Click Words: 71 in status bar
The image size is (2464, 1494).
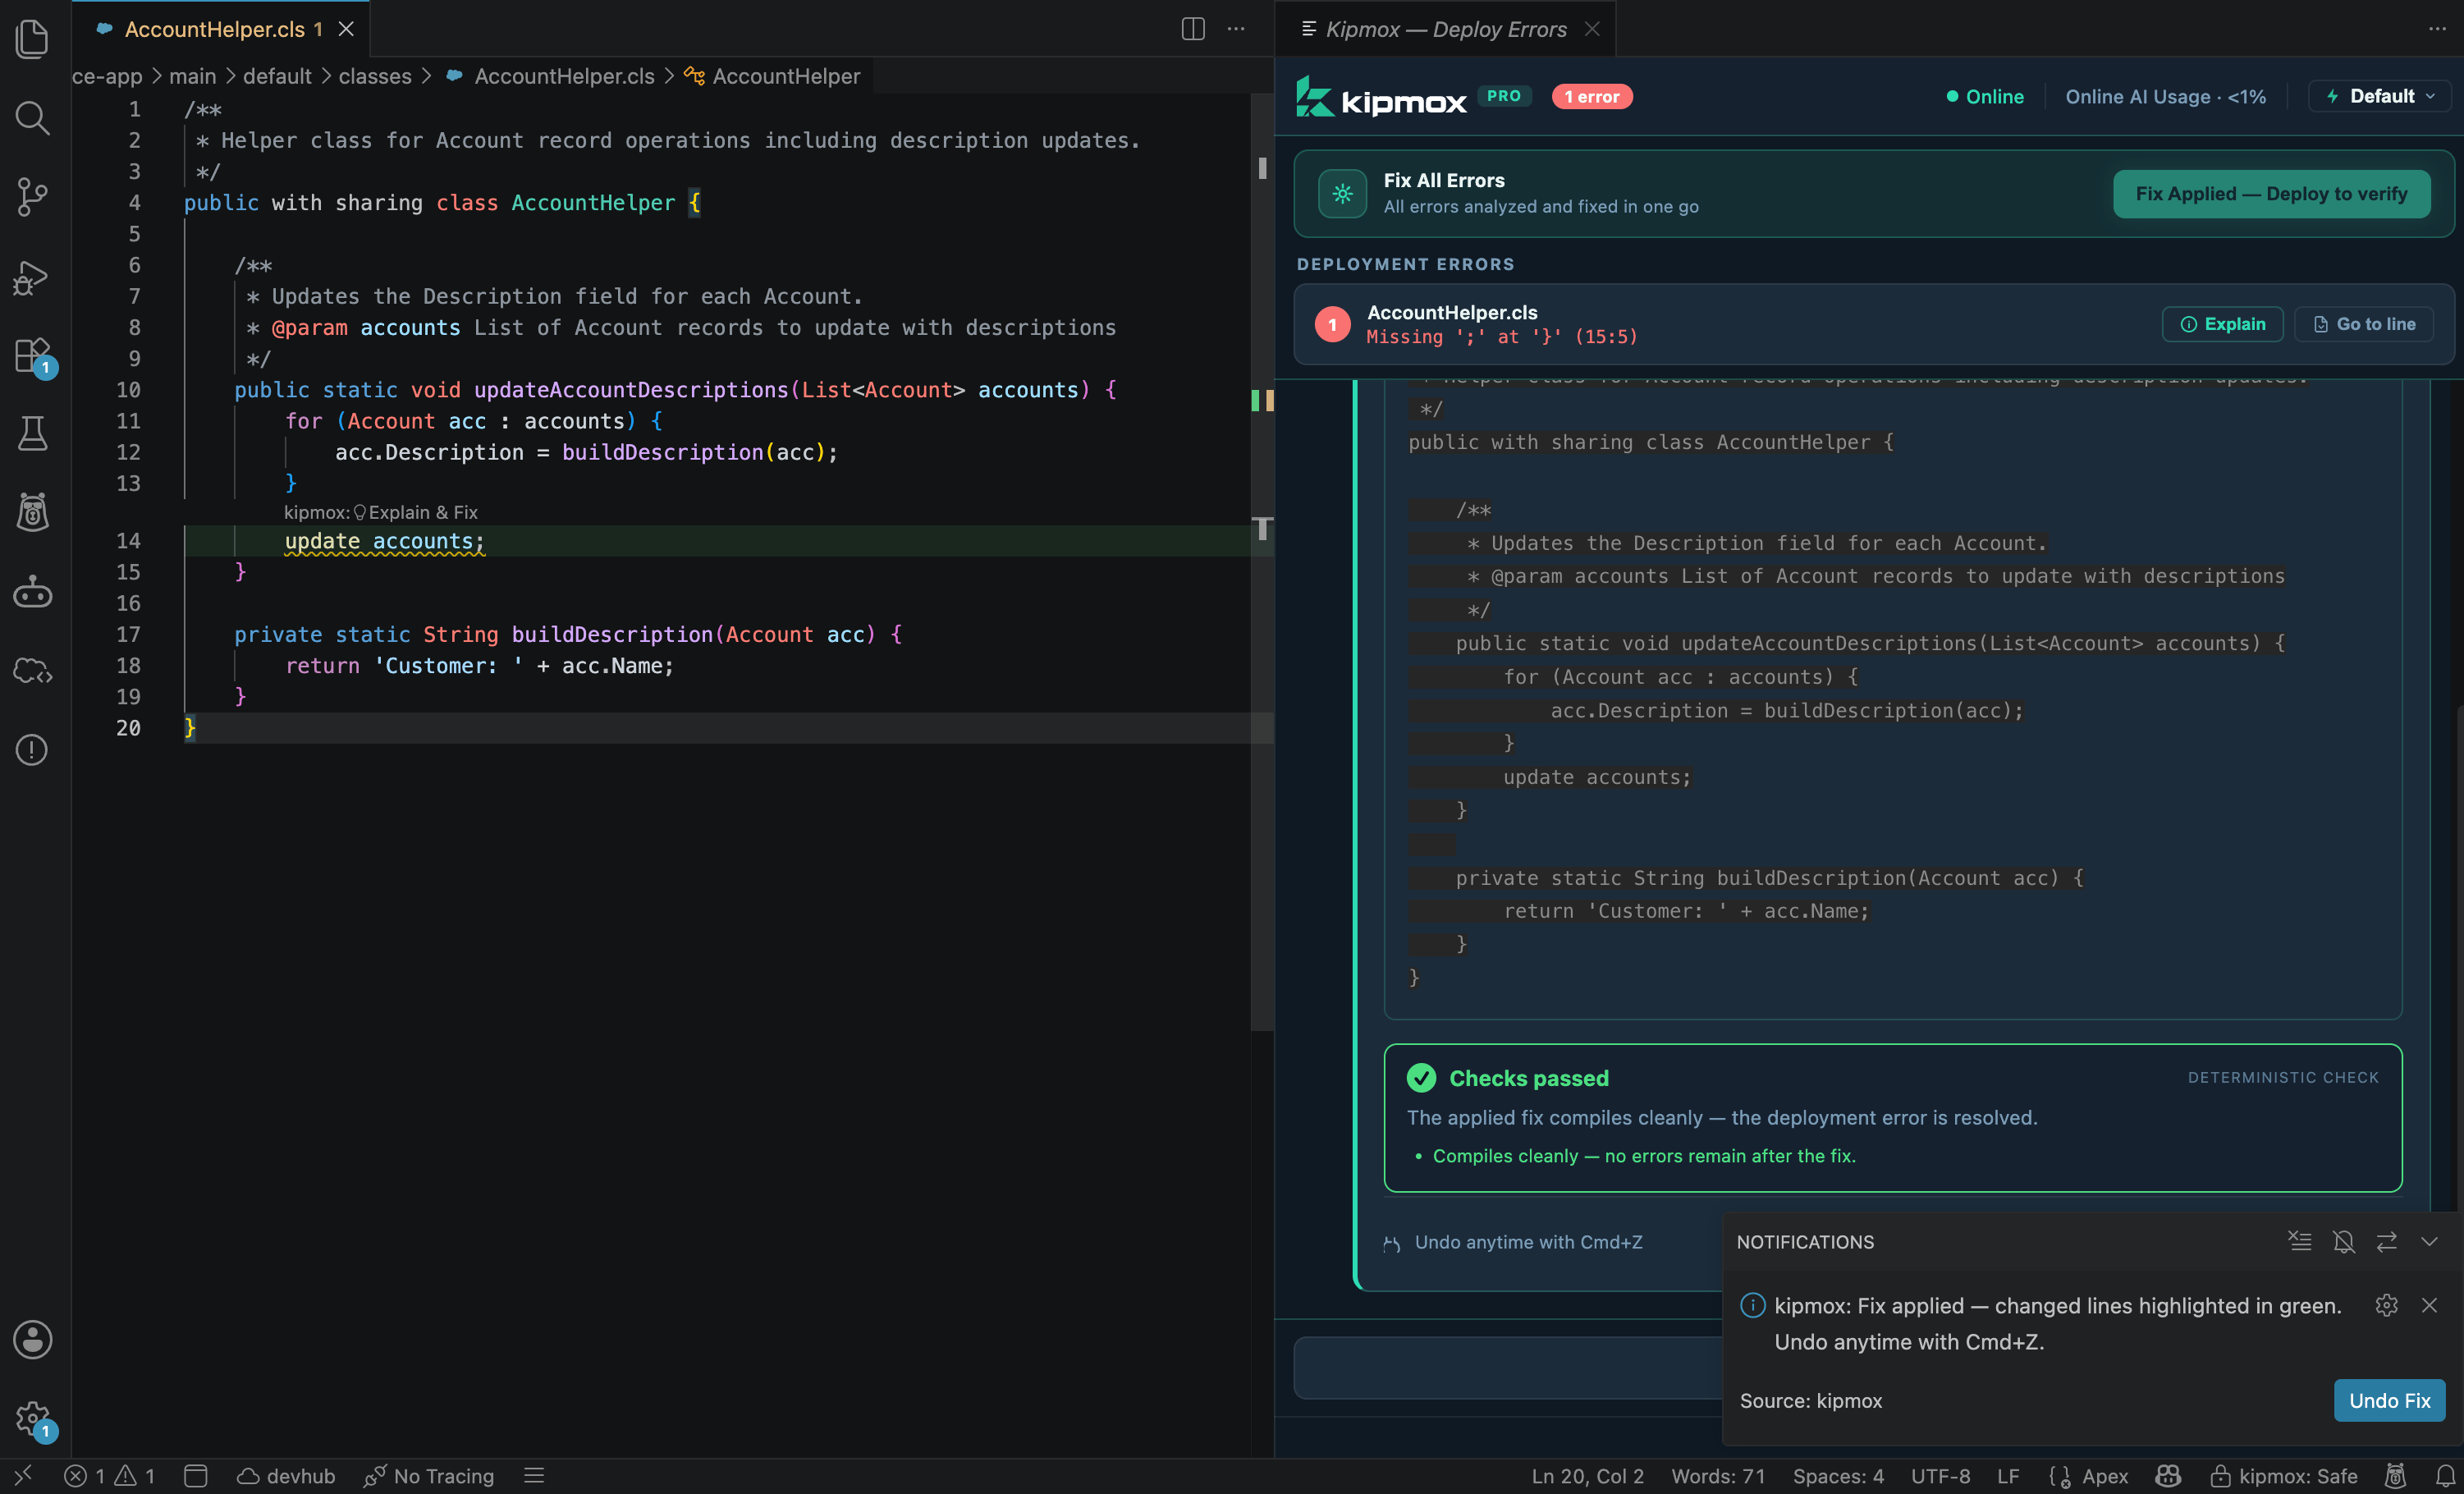1718,1476
